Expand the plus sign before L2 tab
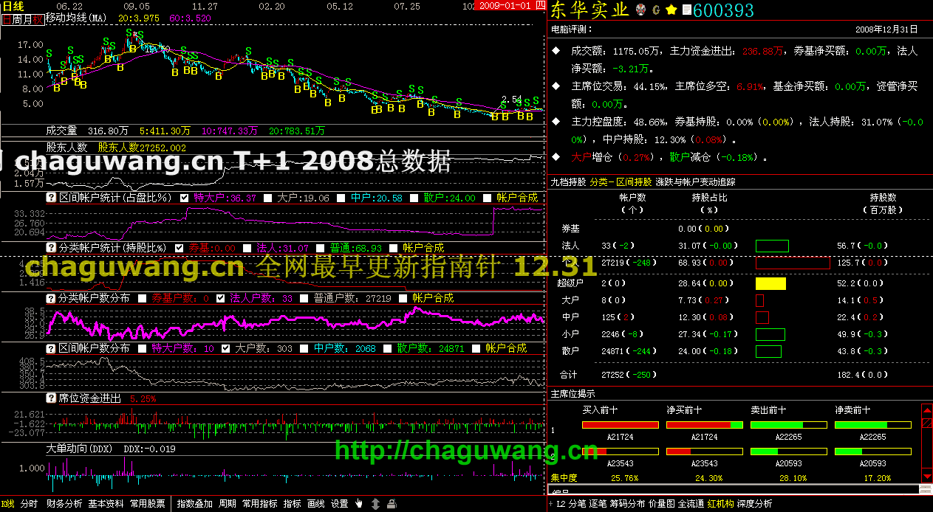The image size is (933, 512). point(550,504)
